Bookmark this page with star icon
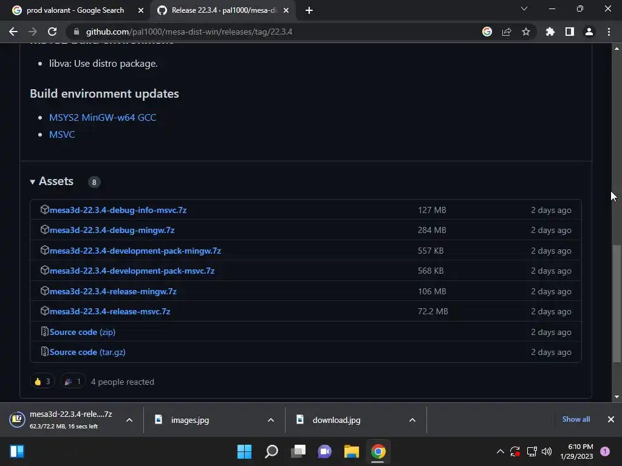The image size is (622, 466). (526, 32)
